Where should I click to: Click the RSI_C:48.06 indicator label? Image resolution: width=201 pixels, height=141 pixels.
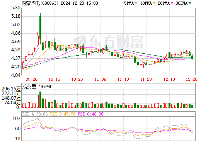(91, 114)
